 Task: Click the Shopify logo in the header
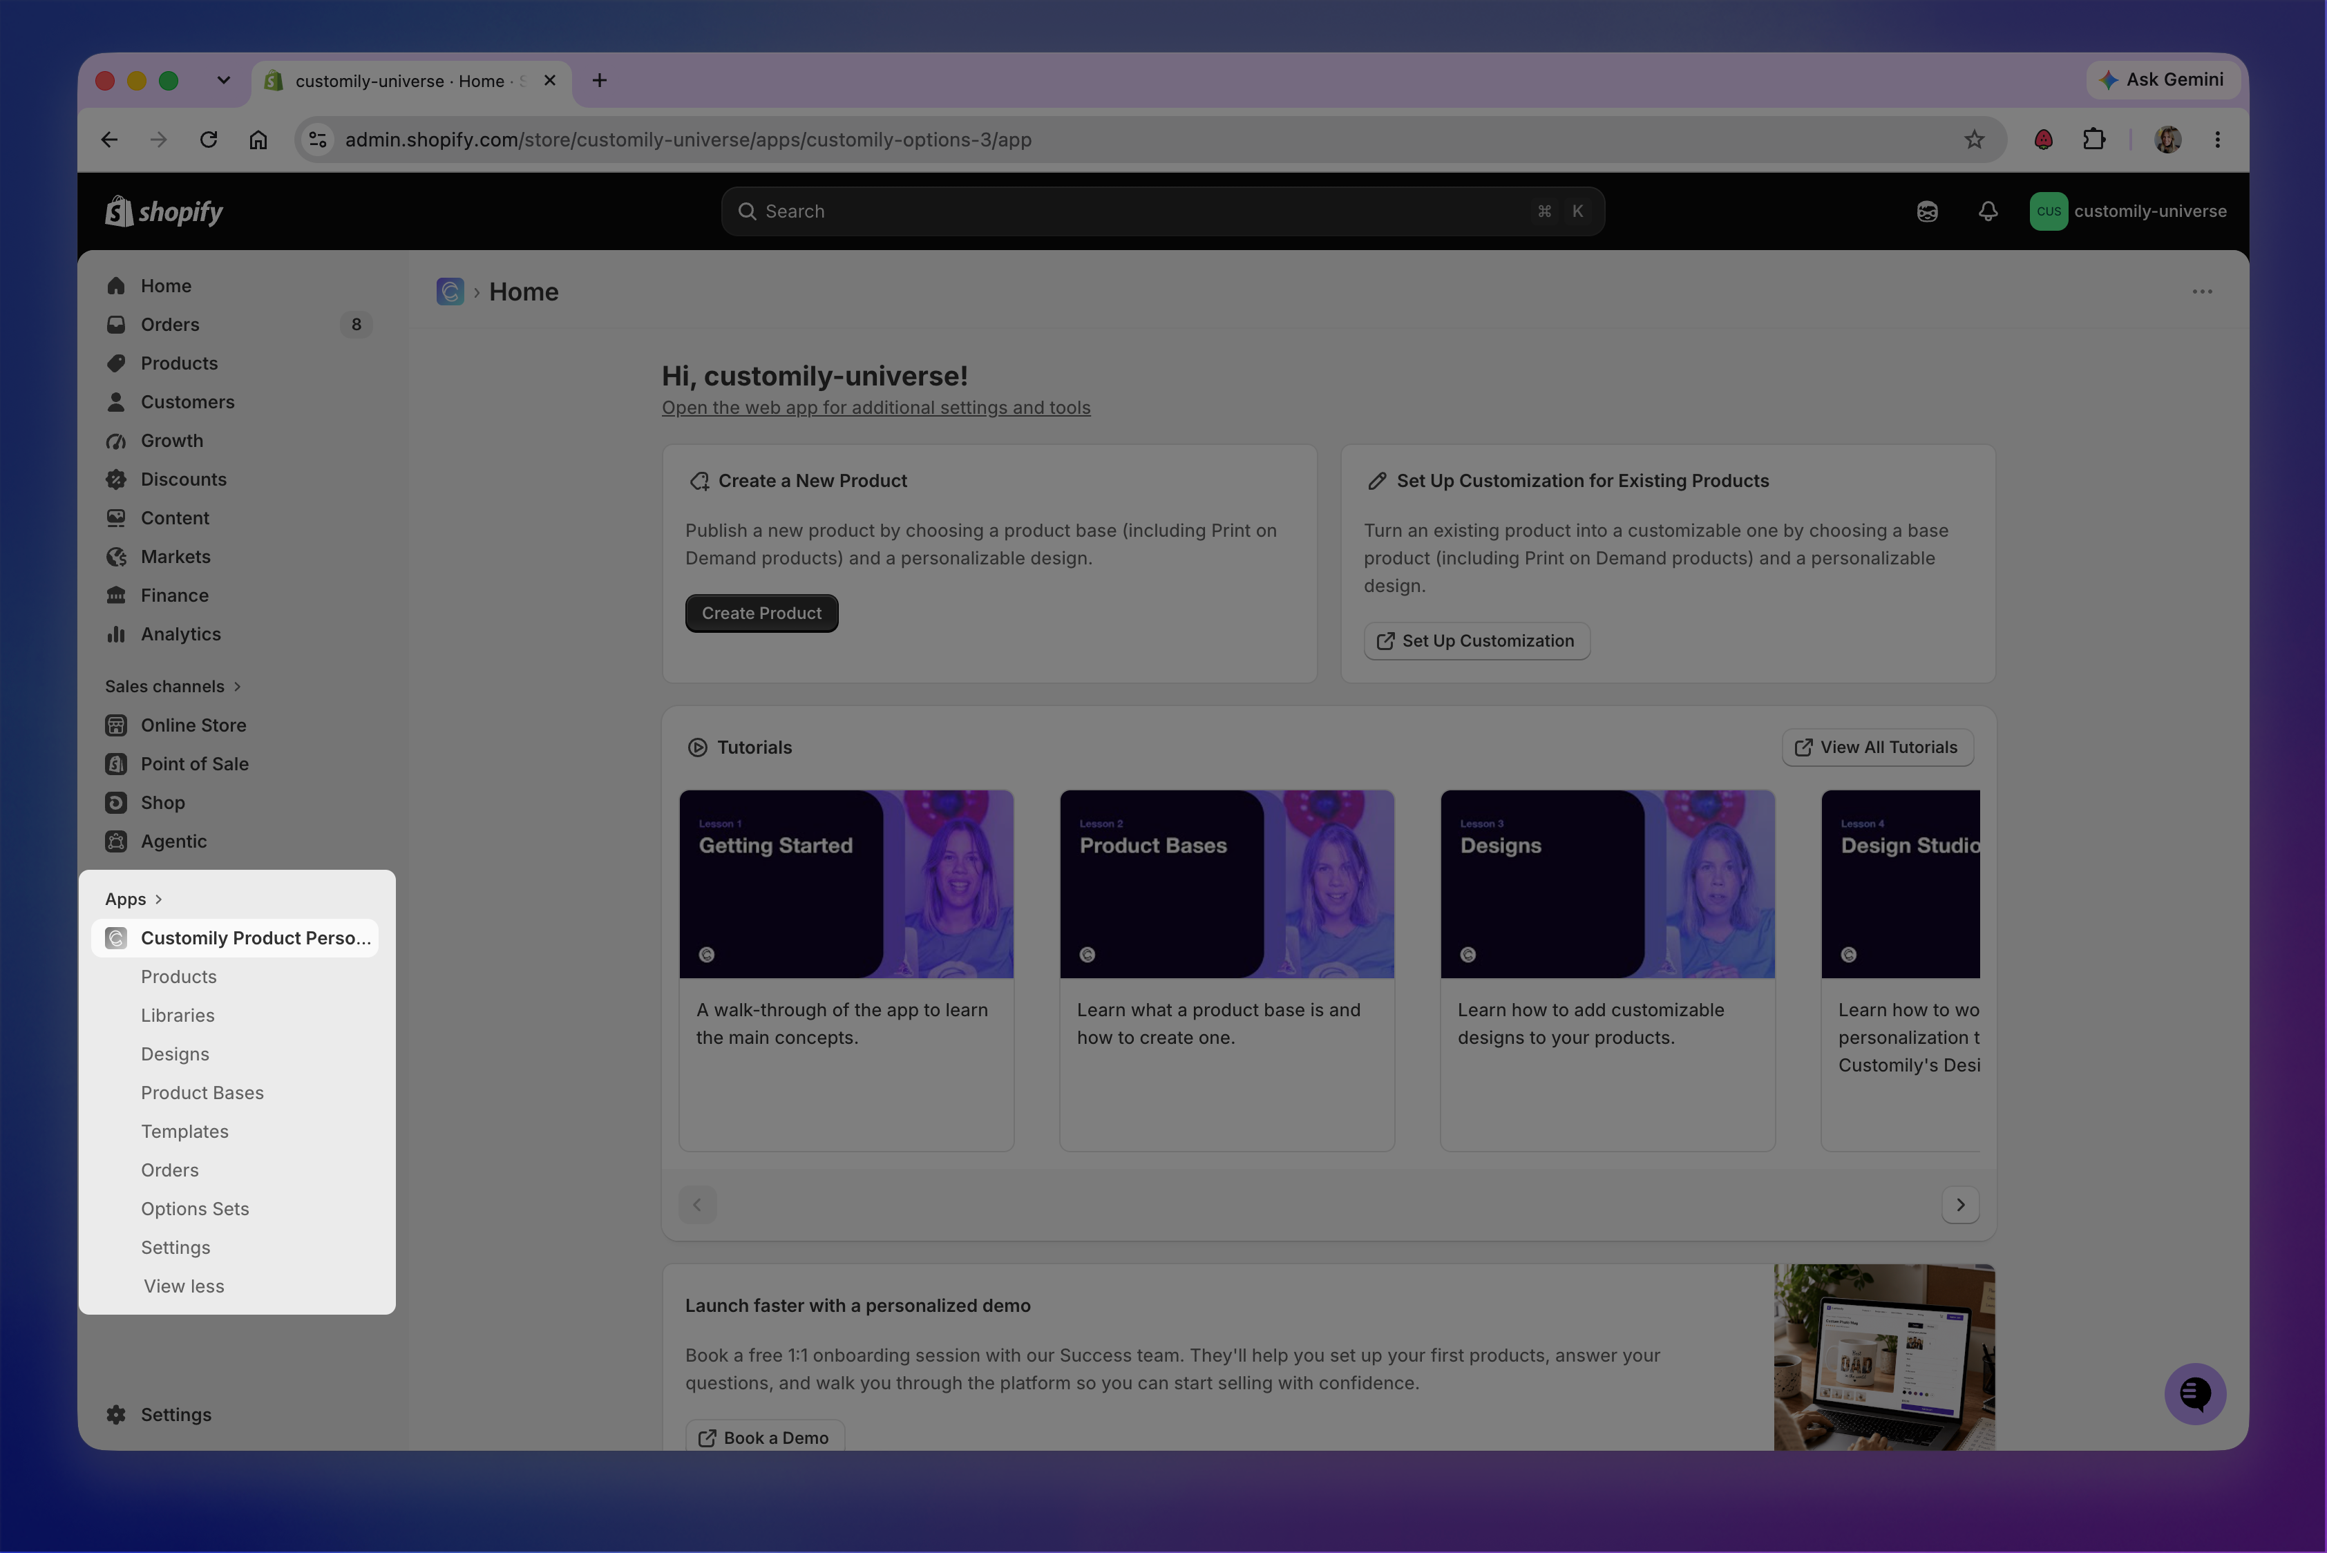[x=164, y=211]
